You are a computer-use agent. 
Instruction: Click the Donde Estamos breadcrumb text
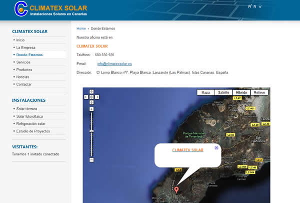(x=102, y=29)
